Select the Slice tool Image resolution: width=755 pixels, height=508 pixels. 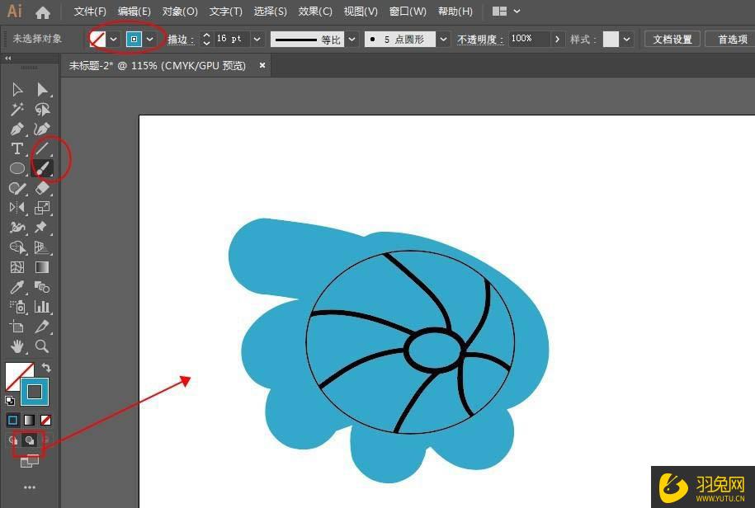[x=42, y=327]
